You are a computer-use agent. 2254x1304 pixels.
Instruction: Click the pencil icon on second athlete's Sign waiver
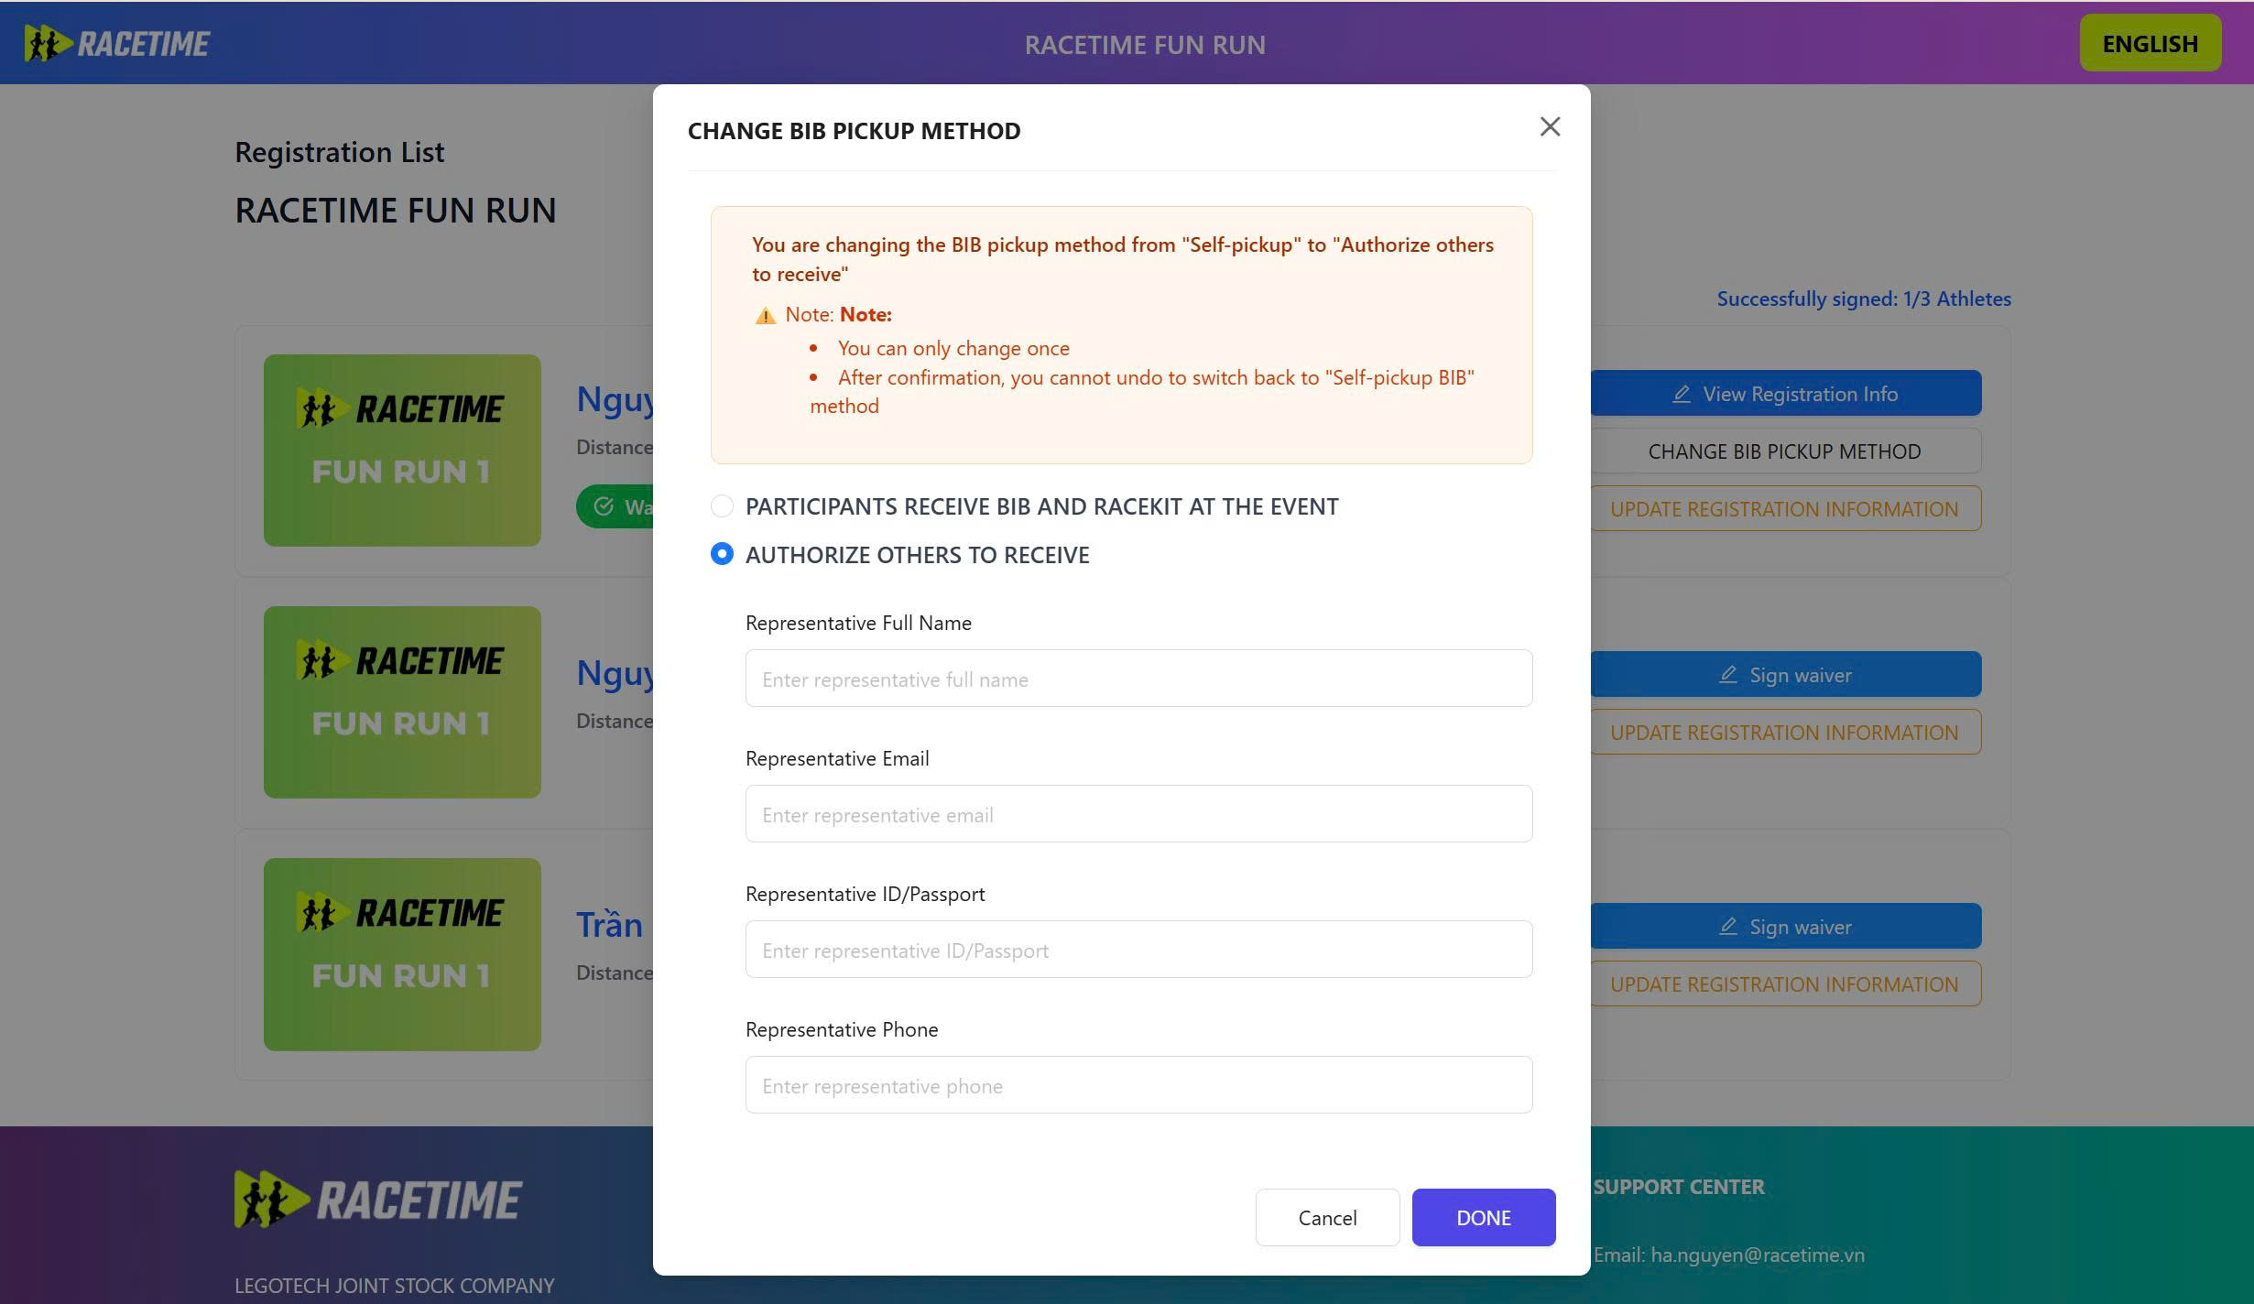(x=1728, y=675)
